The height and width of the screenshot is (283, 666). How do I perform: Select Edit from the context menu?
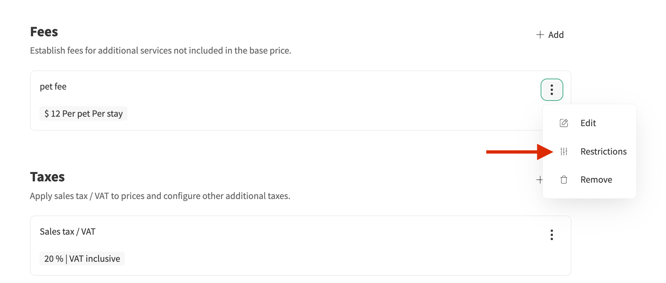588,123
